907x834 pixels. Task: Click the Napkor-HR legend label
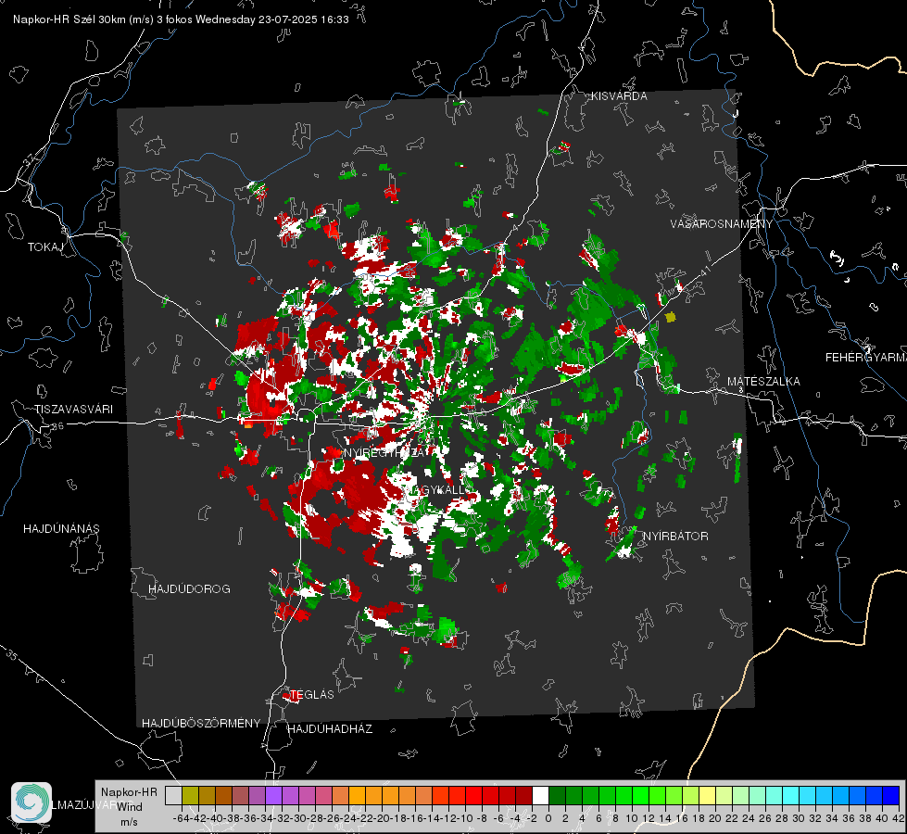tap(129, 792)
